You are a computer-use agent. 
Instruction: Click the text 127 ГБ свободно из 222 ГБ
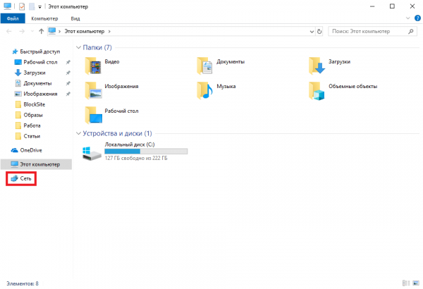[x=136, y=158]
